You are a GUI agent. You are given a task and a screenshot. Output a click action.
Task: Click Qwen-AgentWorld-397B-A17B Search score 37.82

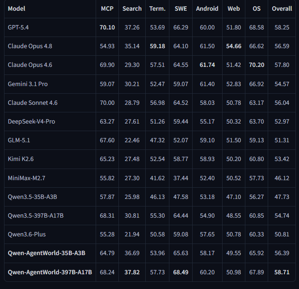point(132,272)
